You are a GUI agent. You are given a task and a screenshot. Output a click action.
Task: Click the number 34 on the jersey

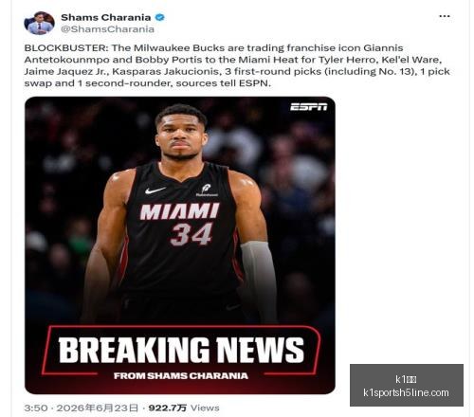[191, 234]
